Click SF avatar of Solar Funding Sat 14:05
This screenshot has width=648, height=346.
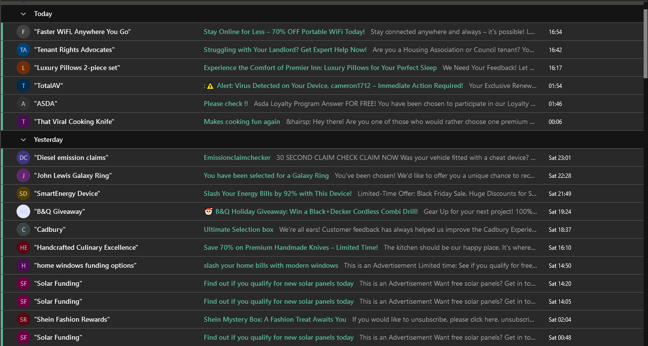tap(23, 302)
